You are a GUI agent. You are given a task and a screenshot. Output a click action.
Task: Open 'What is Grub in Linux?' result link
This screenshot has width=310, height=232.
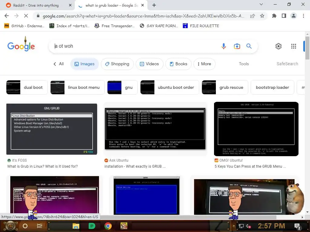42,166
